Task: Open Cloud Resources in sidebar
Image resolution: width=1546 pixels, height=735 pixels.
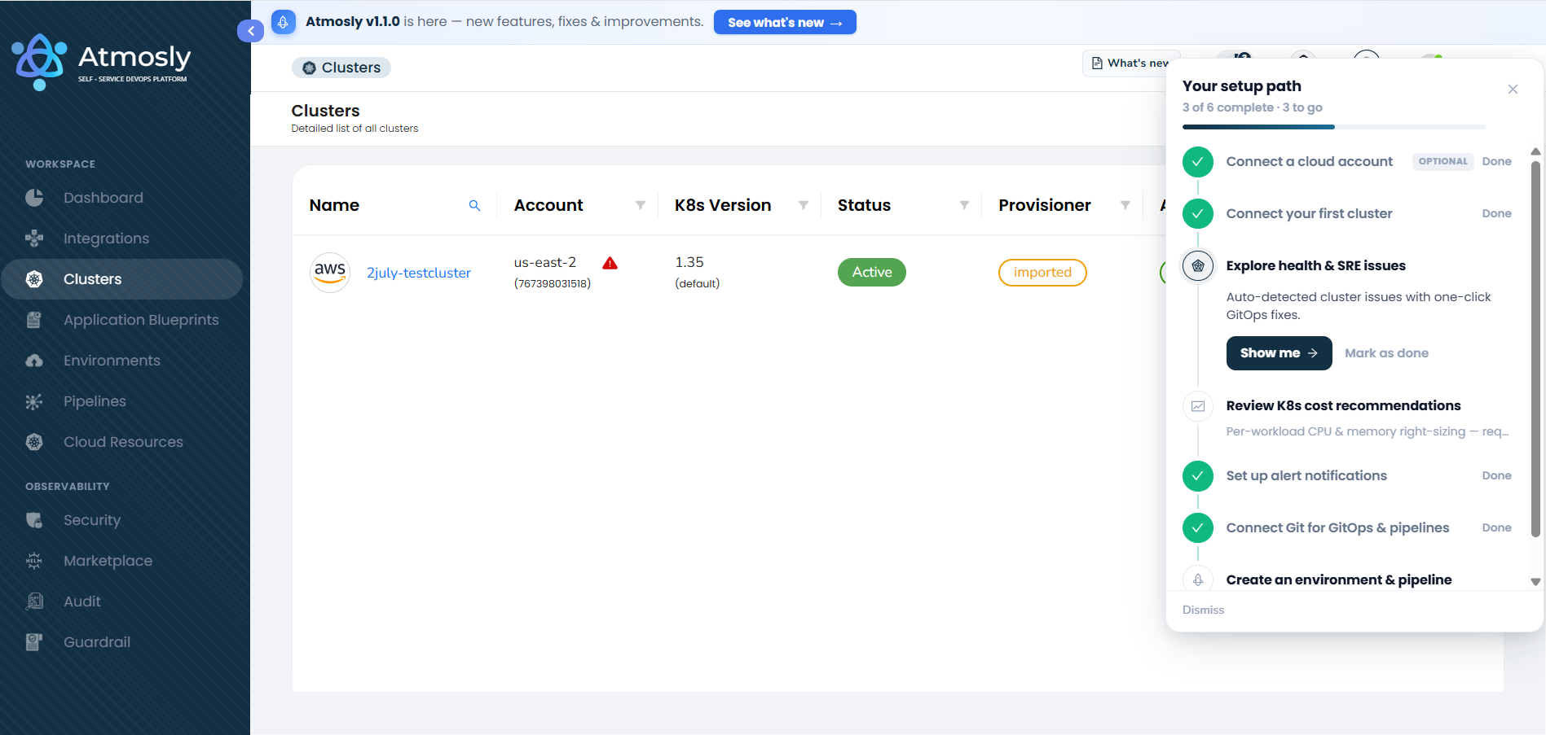Action: point(122,442)
